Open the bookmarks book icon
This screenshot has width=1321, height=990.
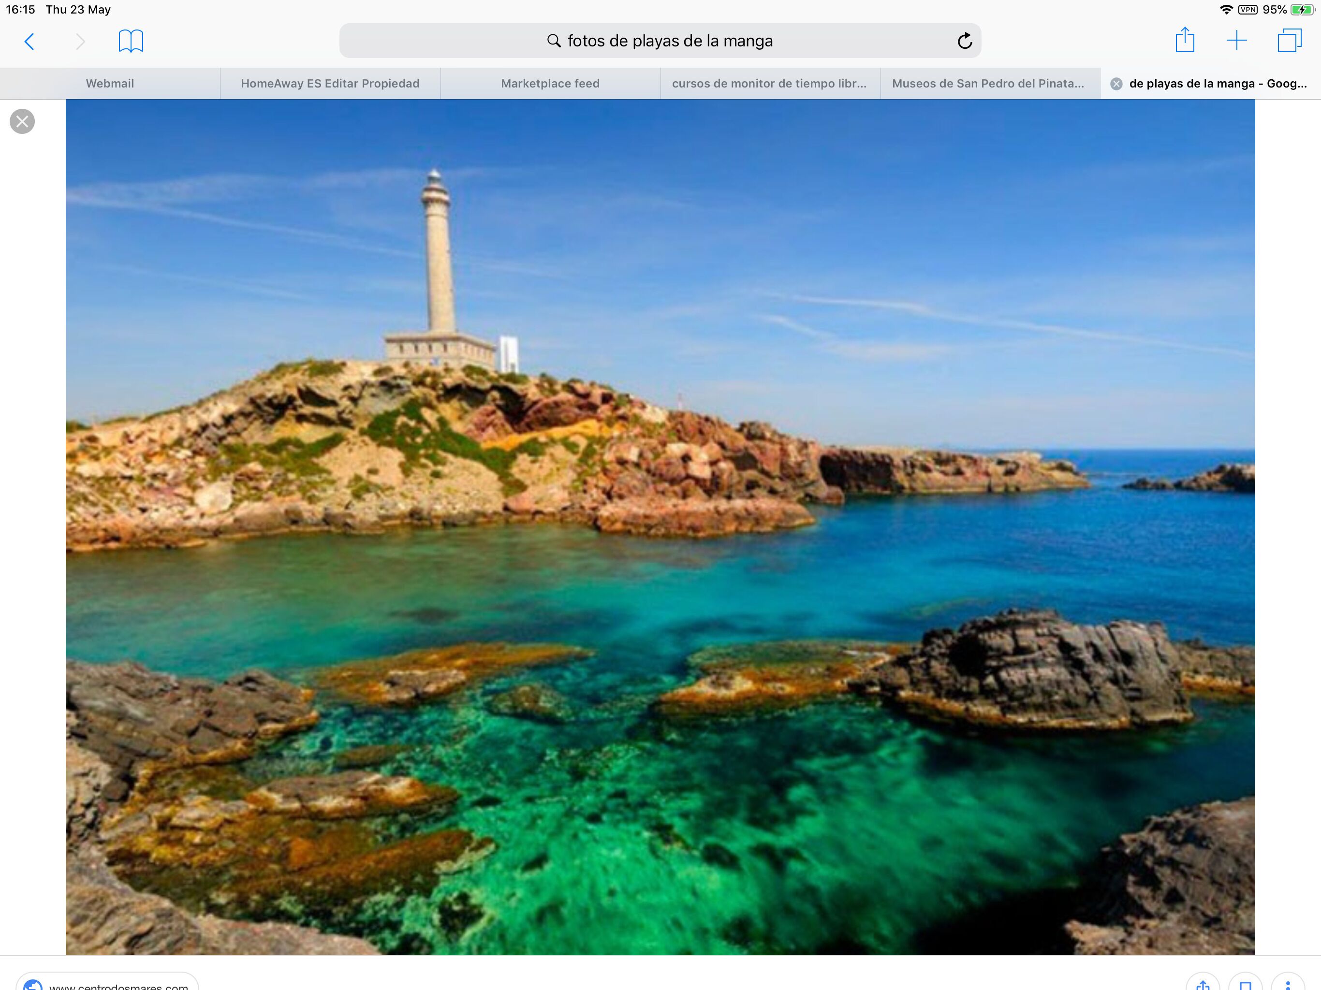pyautogui.click(x=131, y=41)
